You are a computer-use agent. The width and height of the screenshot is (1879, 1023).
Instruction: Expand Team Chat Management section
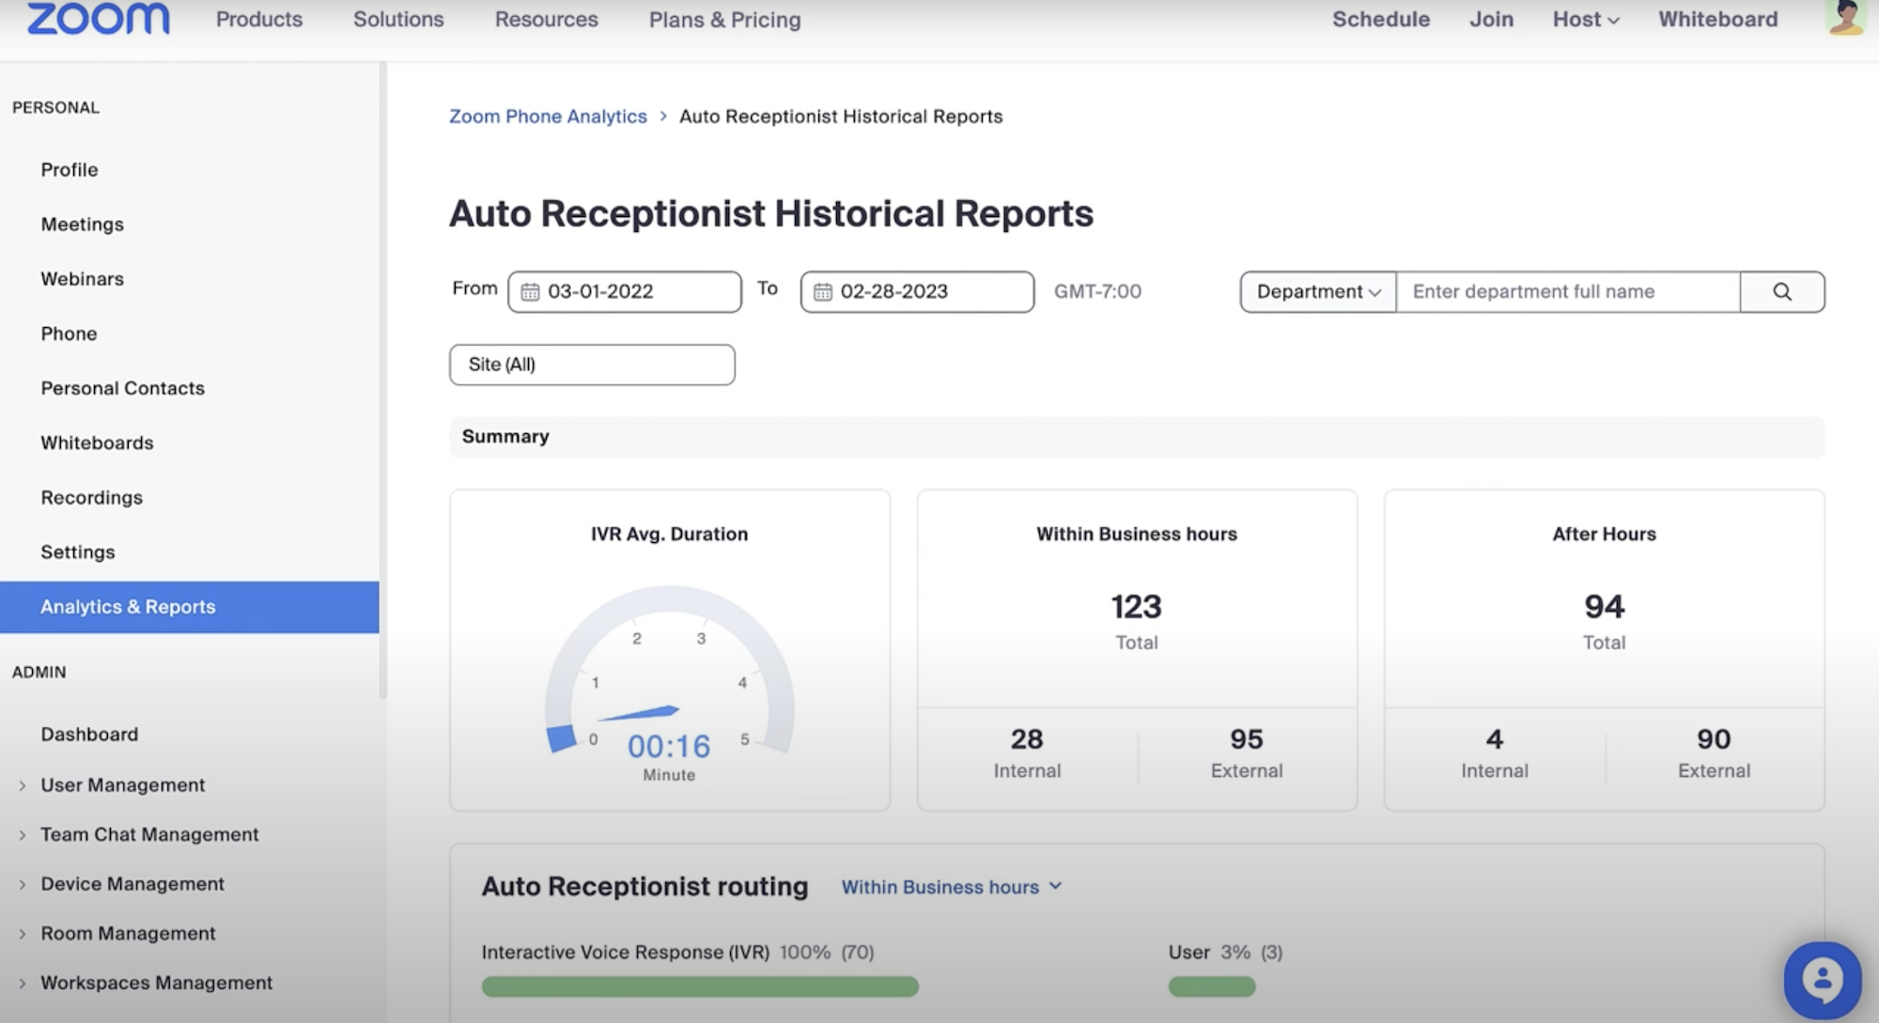tap(139, 835)
